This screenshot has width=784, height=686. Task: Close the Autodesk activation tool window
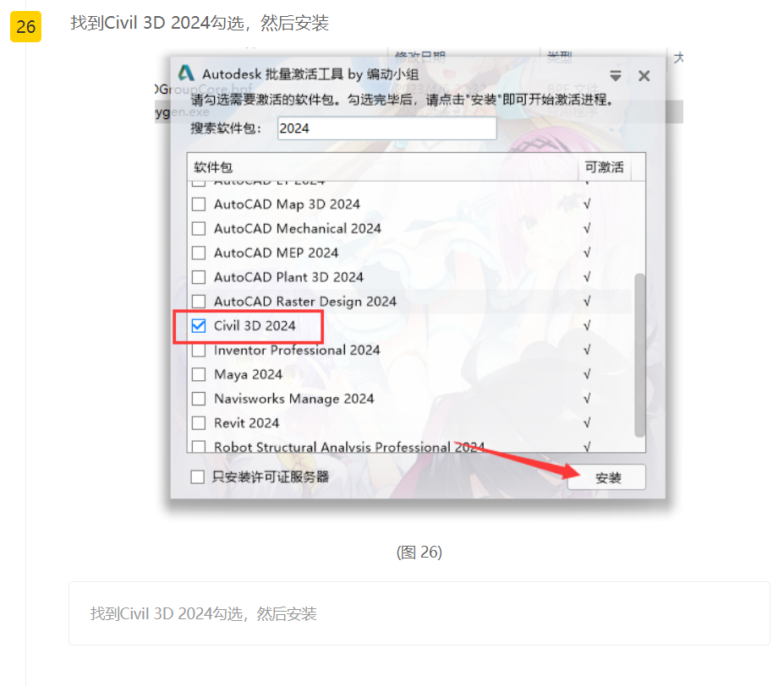point(644,76)
